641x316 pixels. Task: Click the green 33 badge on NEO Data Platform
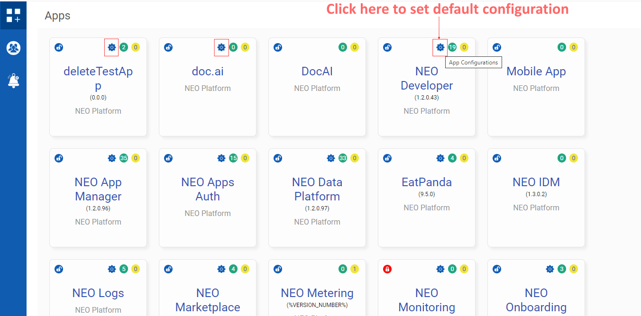pyautogui.click(x=343, y=158)
